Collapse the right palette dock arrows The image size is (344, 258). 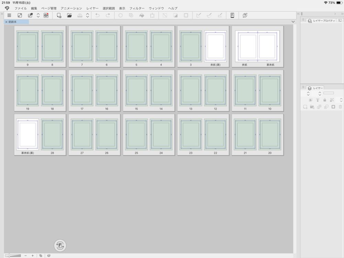point(342,14)
